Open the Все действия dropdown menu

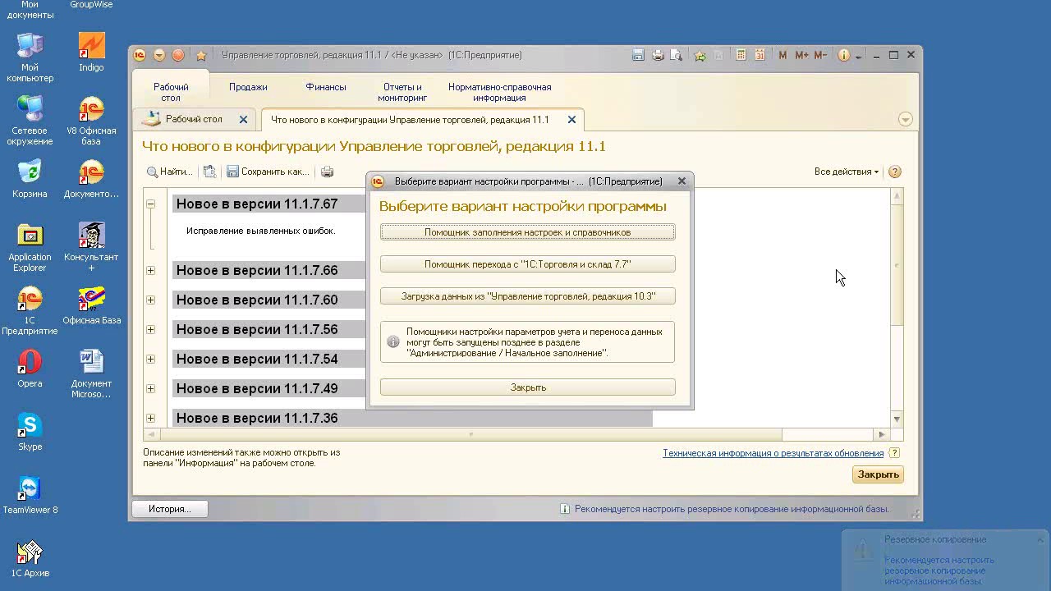click(x=846, y=172)
